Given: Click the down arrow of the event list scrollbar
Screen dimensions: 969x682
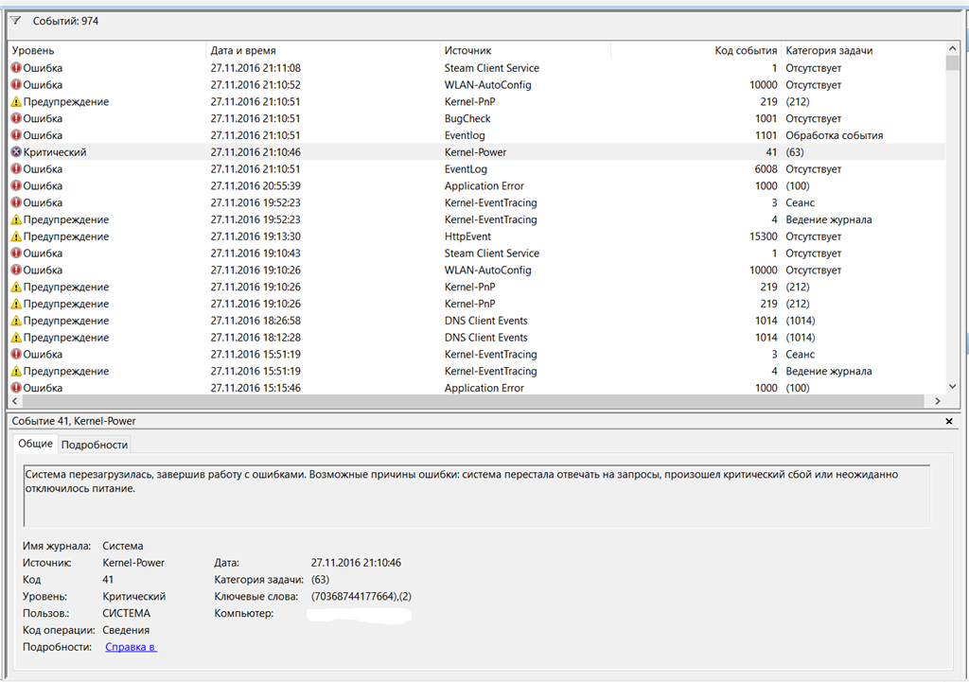Looking at the screenshot, I should pos(952,387).
